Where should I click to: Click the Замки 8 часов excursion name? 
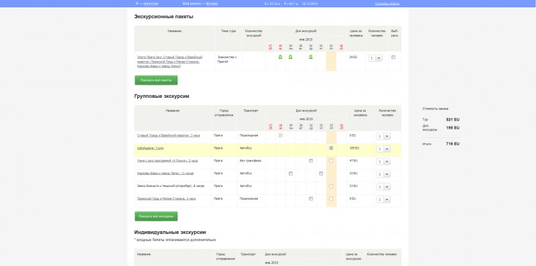(171, 186)
